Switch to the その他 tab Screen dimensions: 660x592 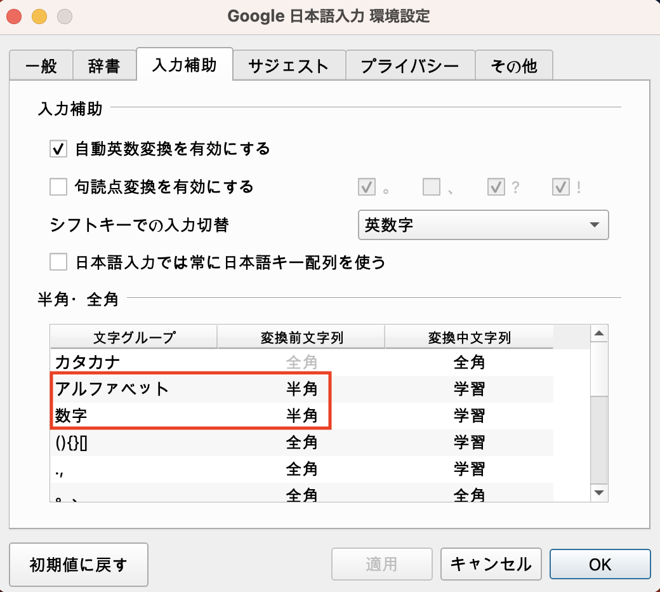tap(513, 65)
